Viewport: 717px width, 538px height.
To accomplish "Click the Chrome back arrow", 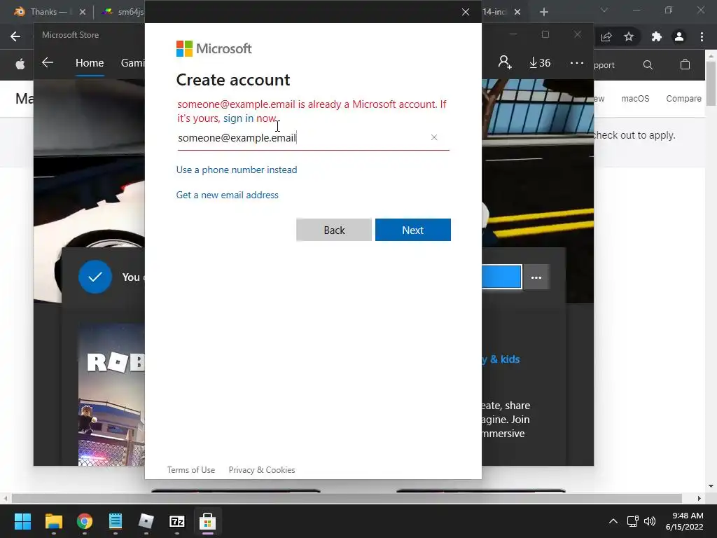I will click(15, 36).
